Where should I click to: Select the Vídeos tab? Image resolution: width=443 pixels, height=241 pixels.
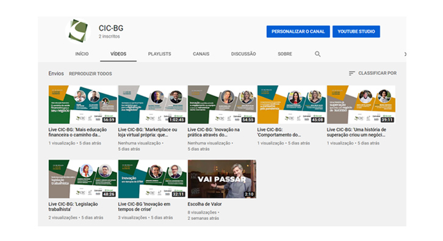(x=118, y=54)
